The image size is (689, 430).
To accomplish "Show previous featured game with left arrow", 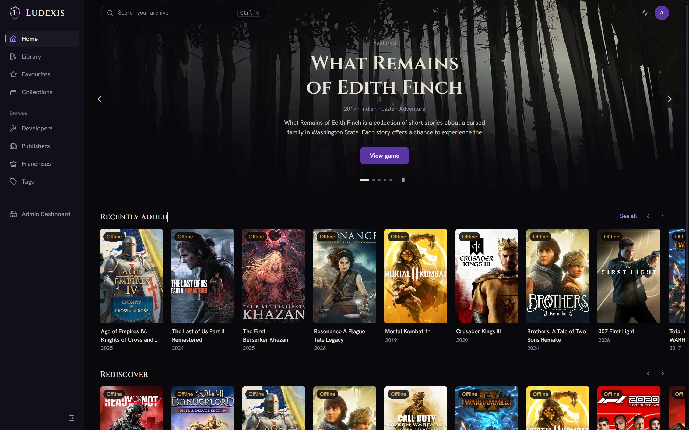I will (x=99, y=99).
